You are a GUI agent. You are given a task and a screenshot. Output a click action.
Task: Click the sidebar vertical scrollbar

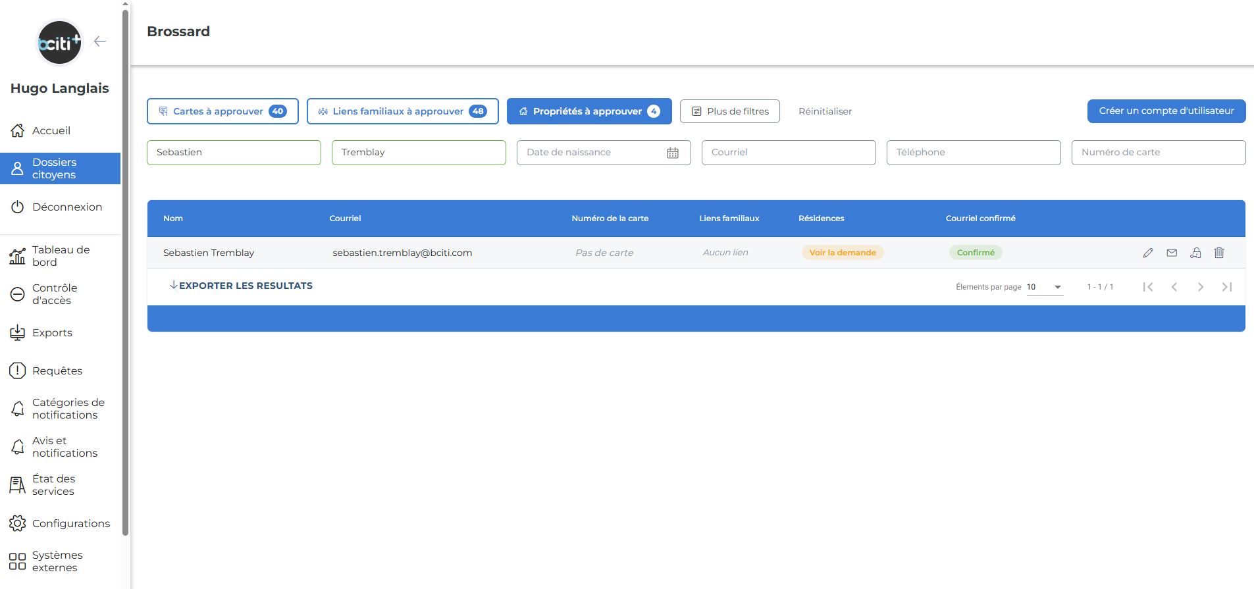point(125,263)
